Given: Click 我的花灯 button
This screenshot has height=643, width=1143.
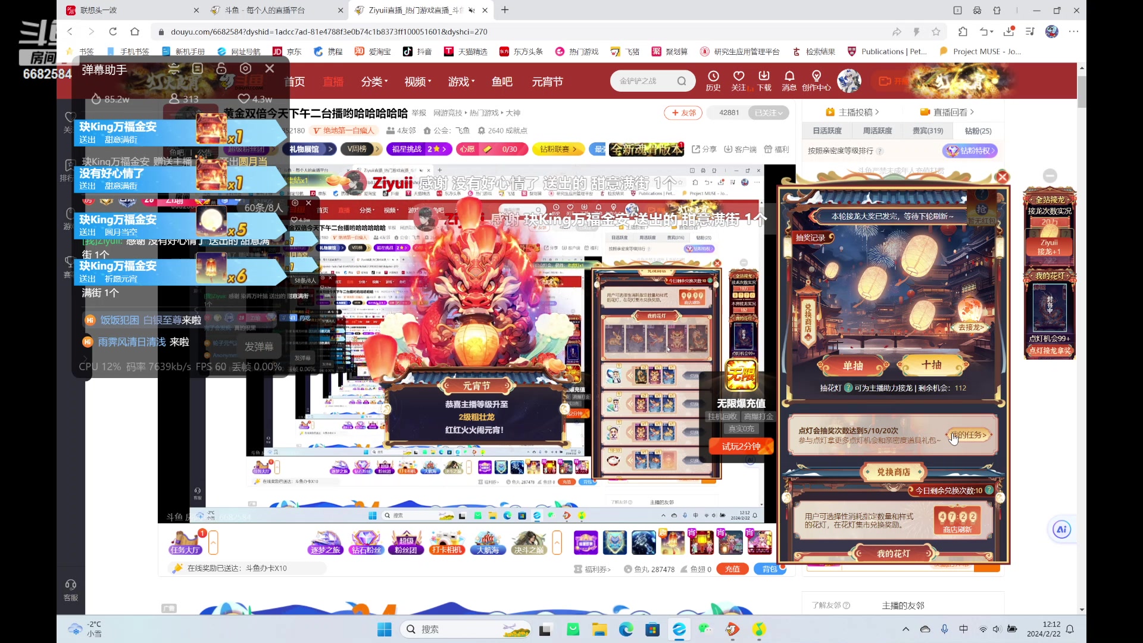Looking at the screenshot, I should pos(893,554).
